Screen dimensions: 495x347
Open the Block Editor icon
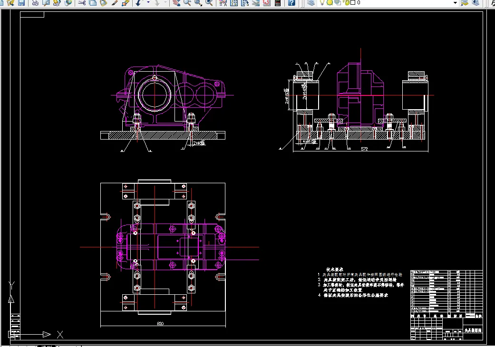126,3
